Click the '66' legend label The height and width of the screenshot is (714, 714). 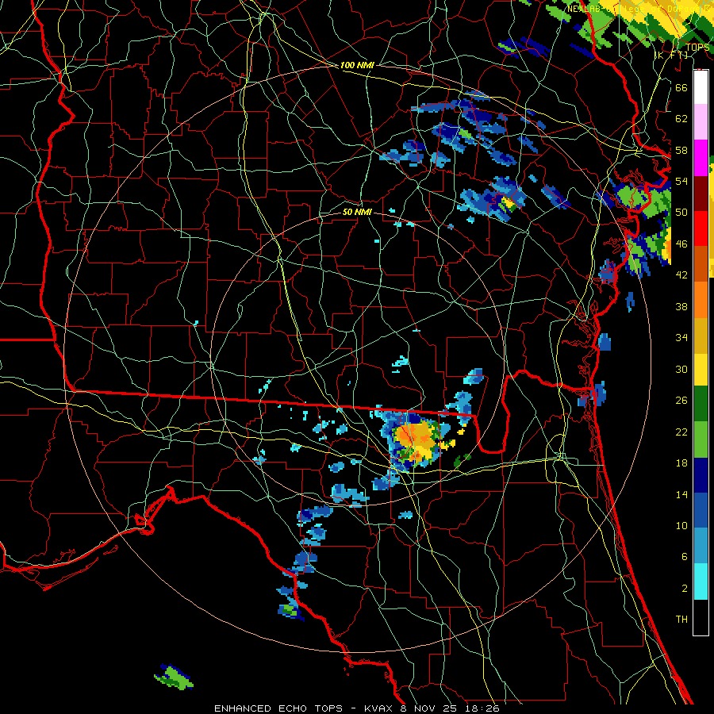click(681, 87)
